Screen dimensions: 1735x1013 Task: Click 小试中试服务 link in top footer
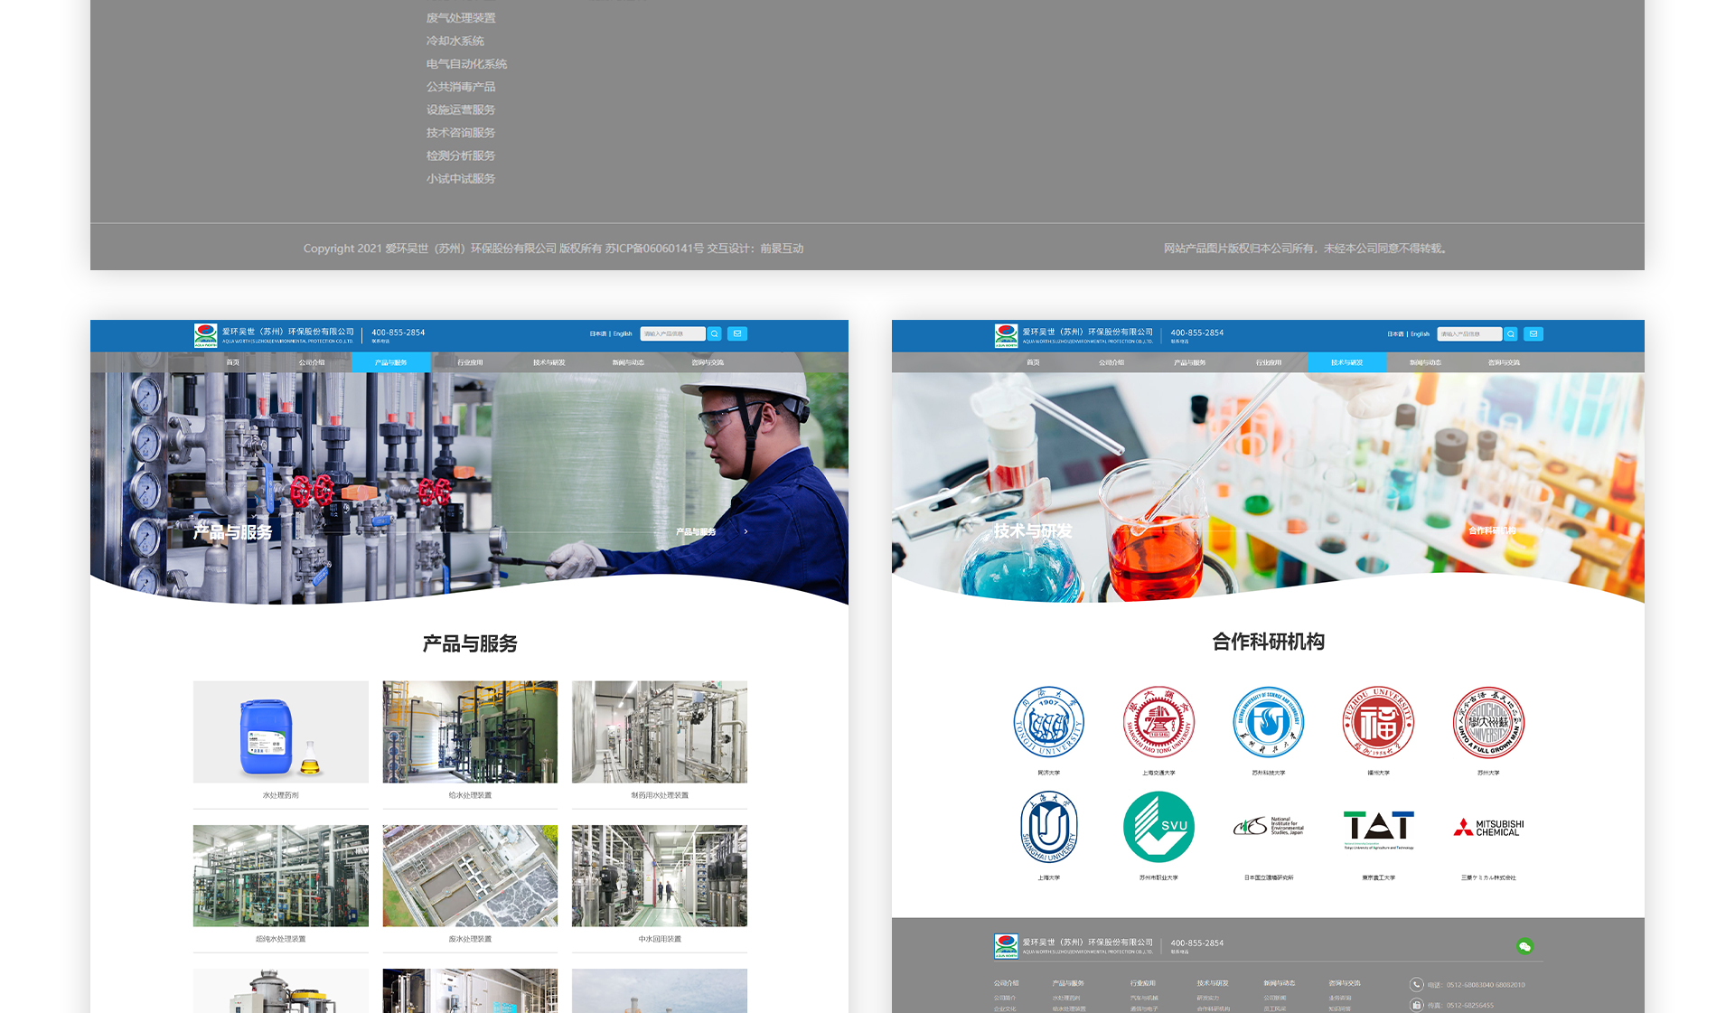point(461,179)
